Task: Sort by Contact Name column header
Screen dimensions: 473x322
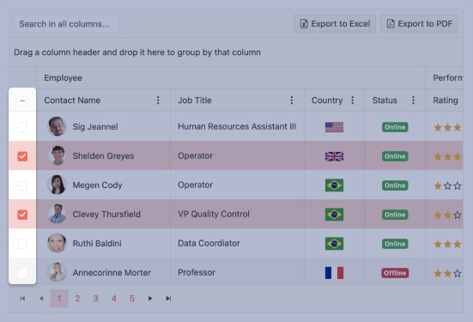Action: click(x=72, y=100)
